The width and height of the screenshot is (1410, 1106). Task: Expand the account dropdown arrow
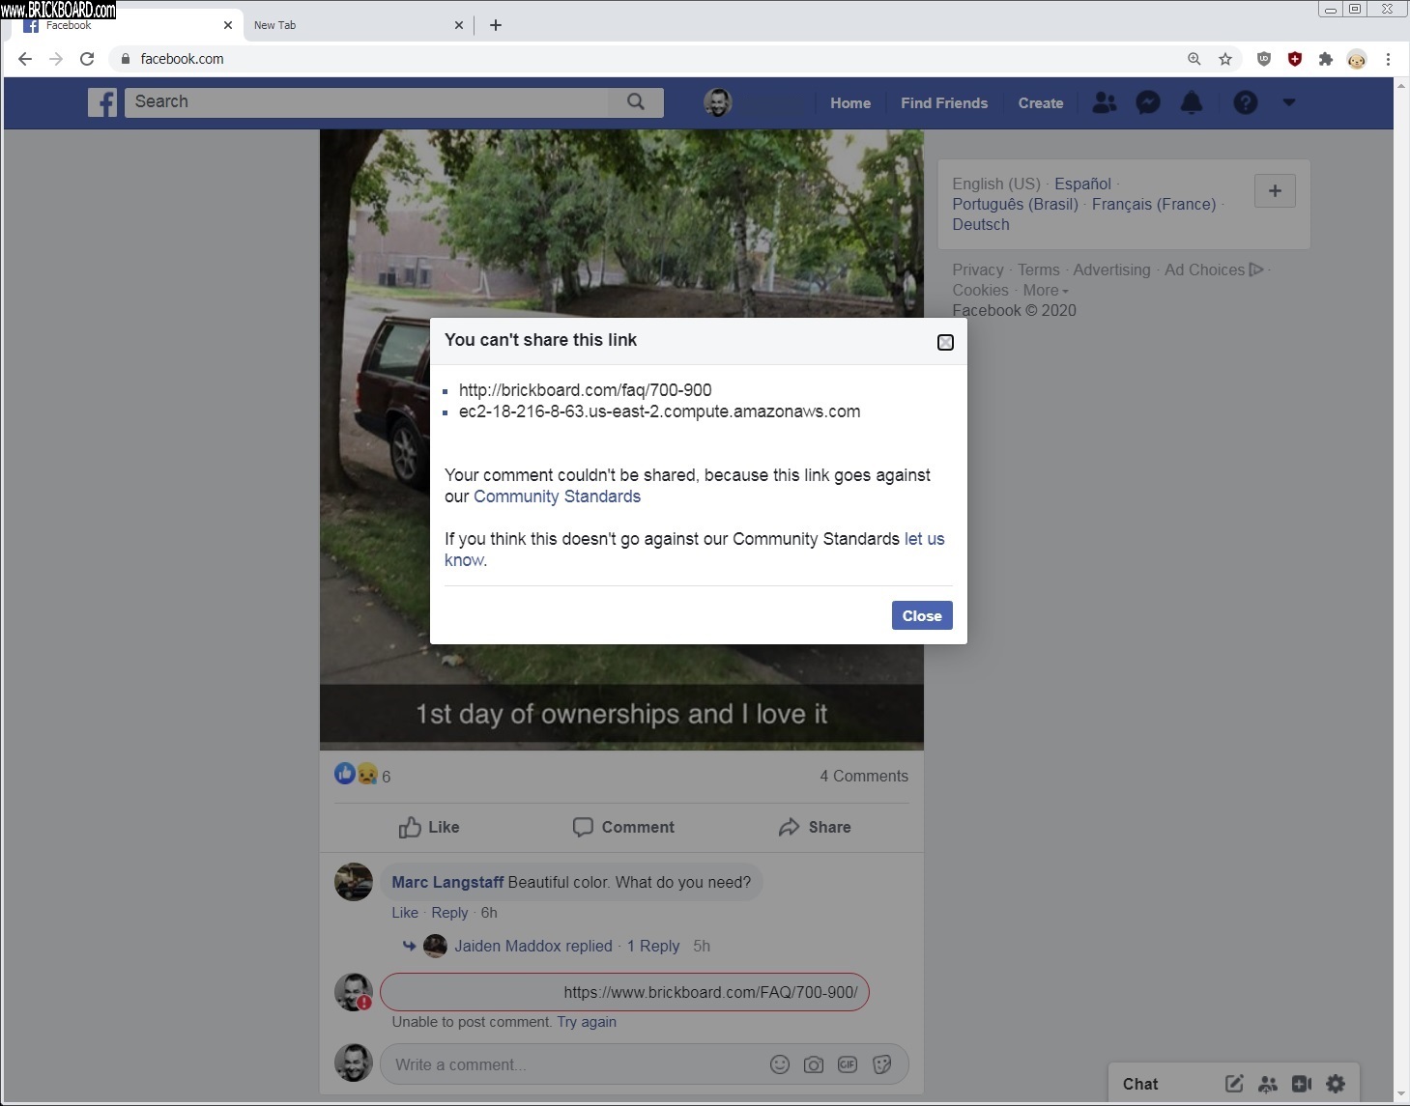[x=1288, y=102]
